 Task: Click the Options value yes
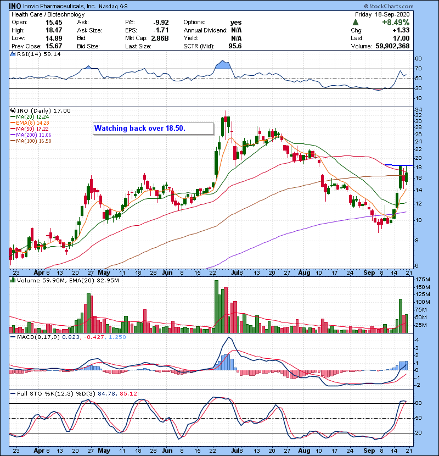pos(236,23)
